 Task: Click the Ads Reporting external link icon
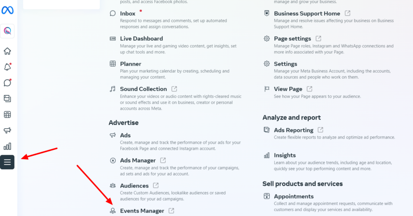click(x=320, y=130)
